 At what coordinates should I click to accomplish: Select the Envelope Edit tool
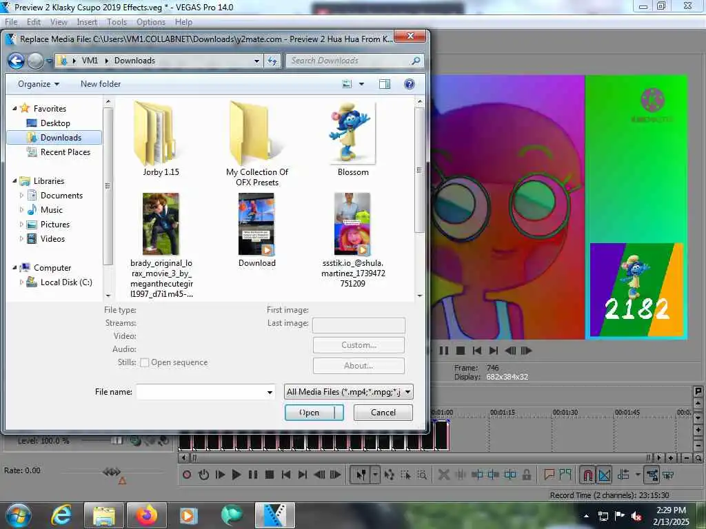coord(390,475)
